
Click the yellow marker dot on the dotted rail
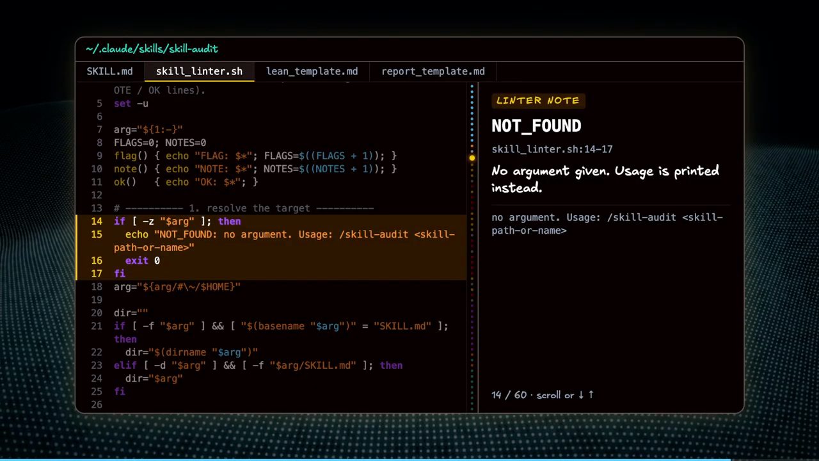(x=472, y=158)
